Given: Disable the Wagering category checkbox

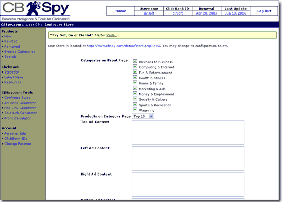Looking at the screenshot, I should (135, 109).
